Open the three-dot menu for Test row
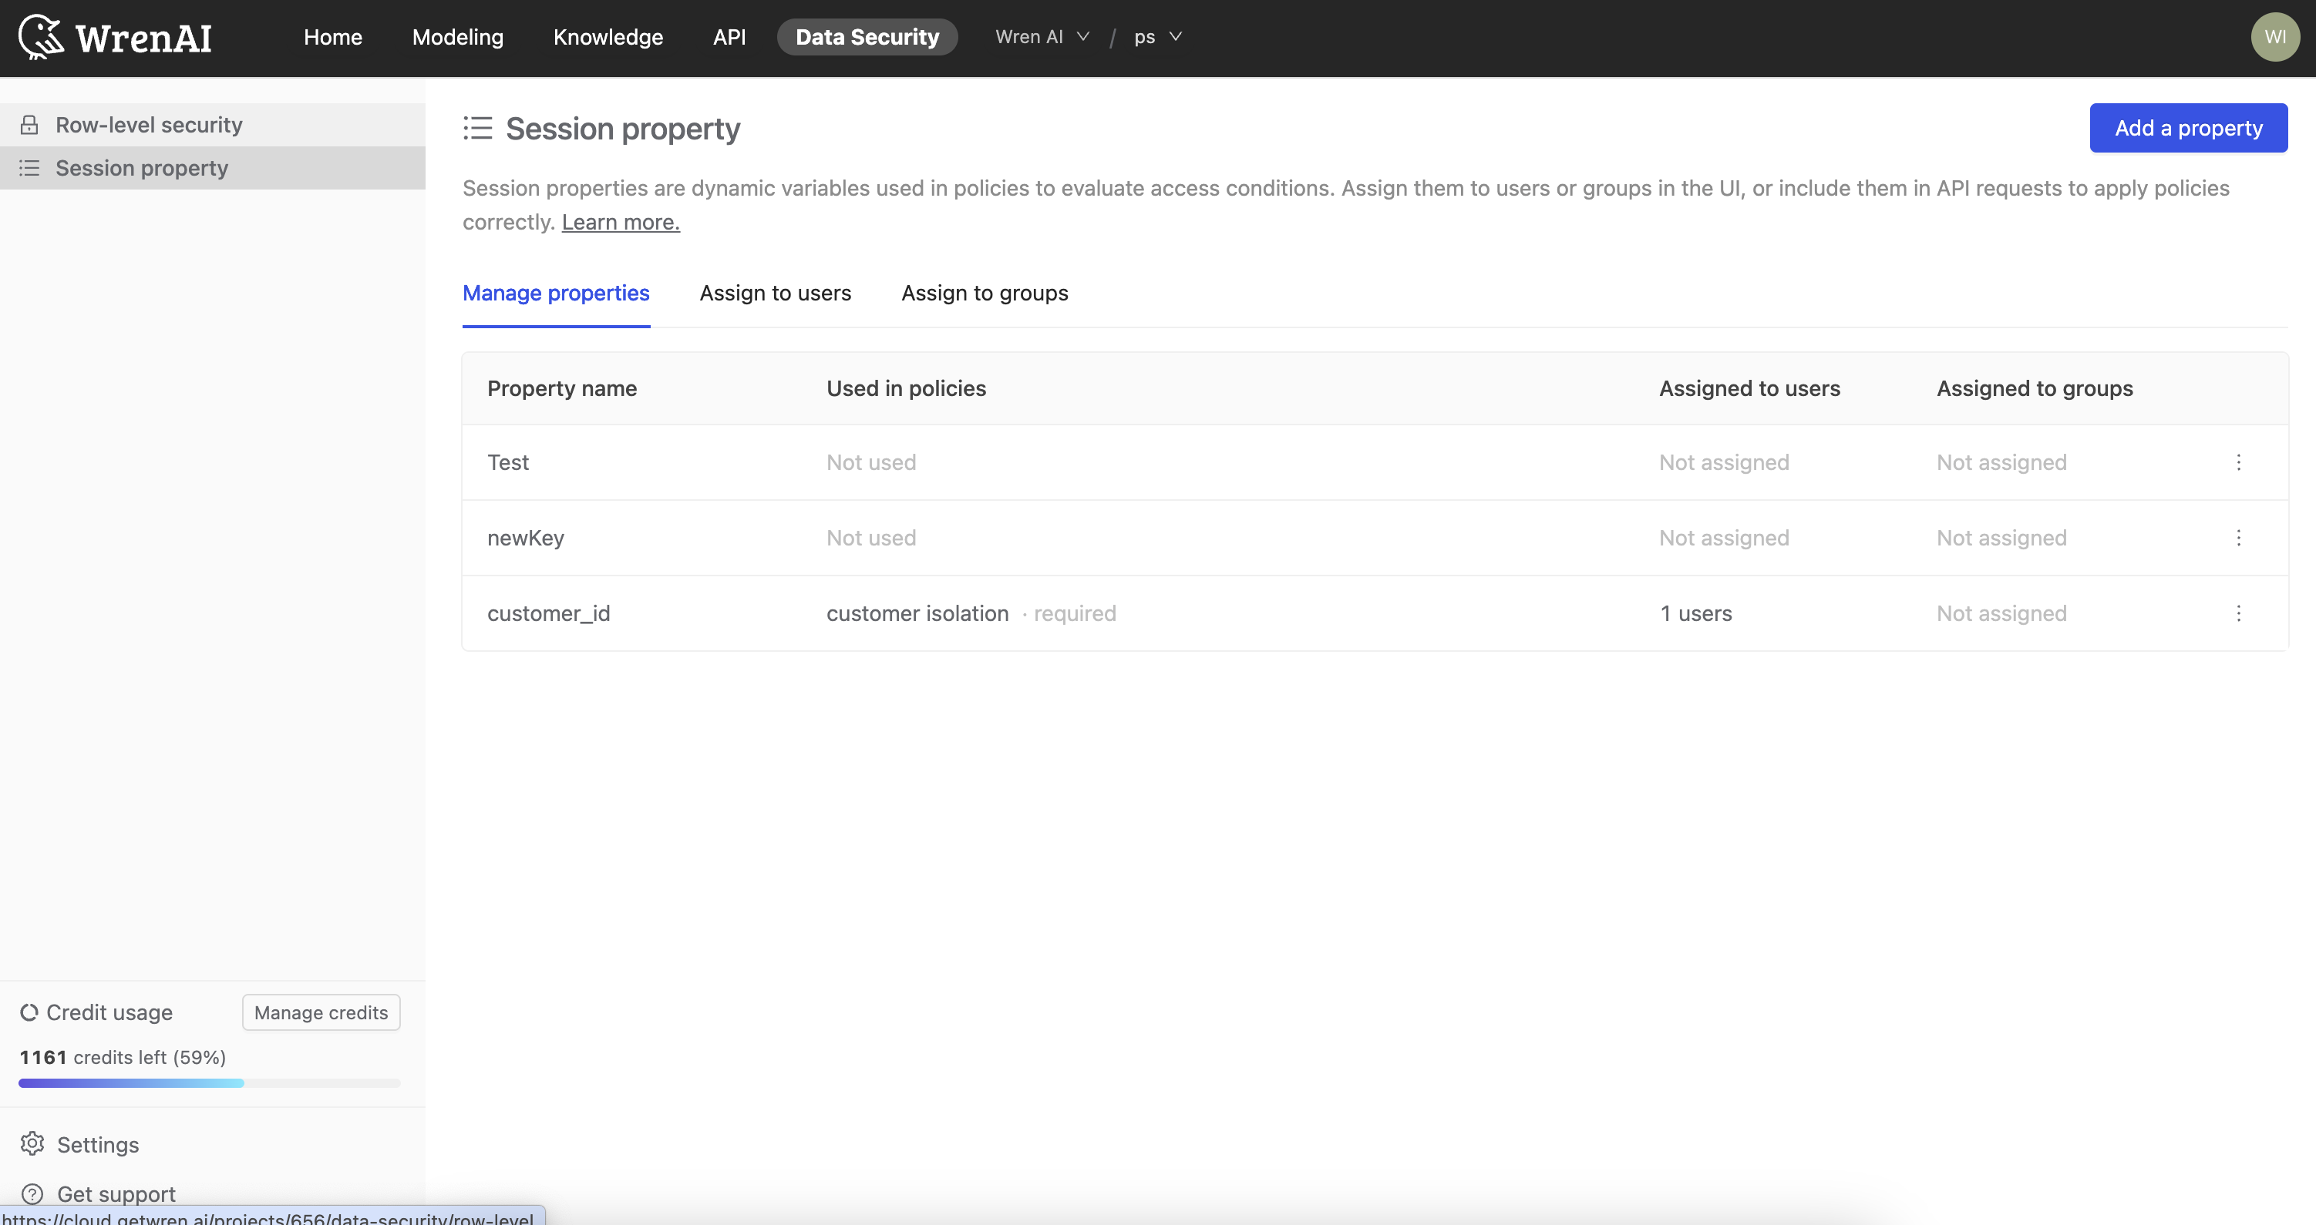The height and width of the screenshot is (1225, 2316). point(2239,462)
